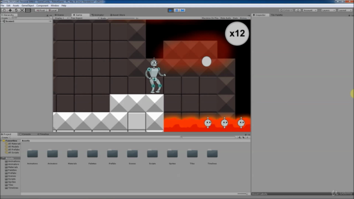
Task: Expand Scene1 in Hierarchy
Action: pyautogui.click(x=1, y=21)
